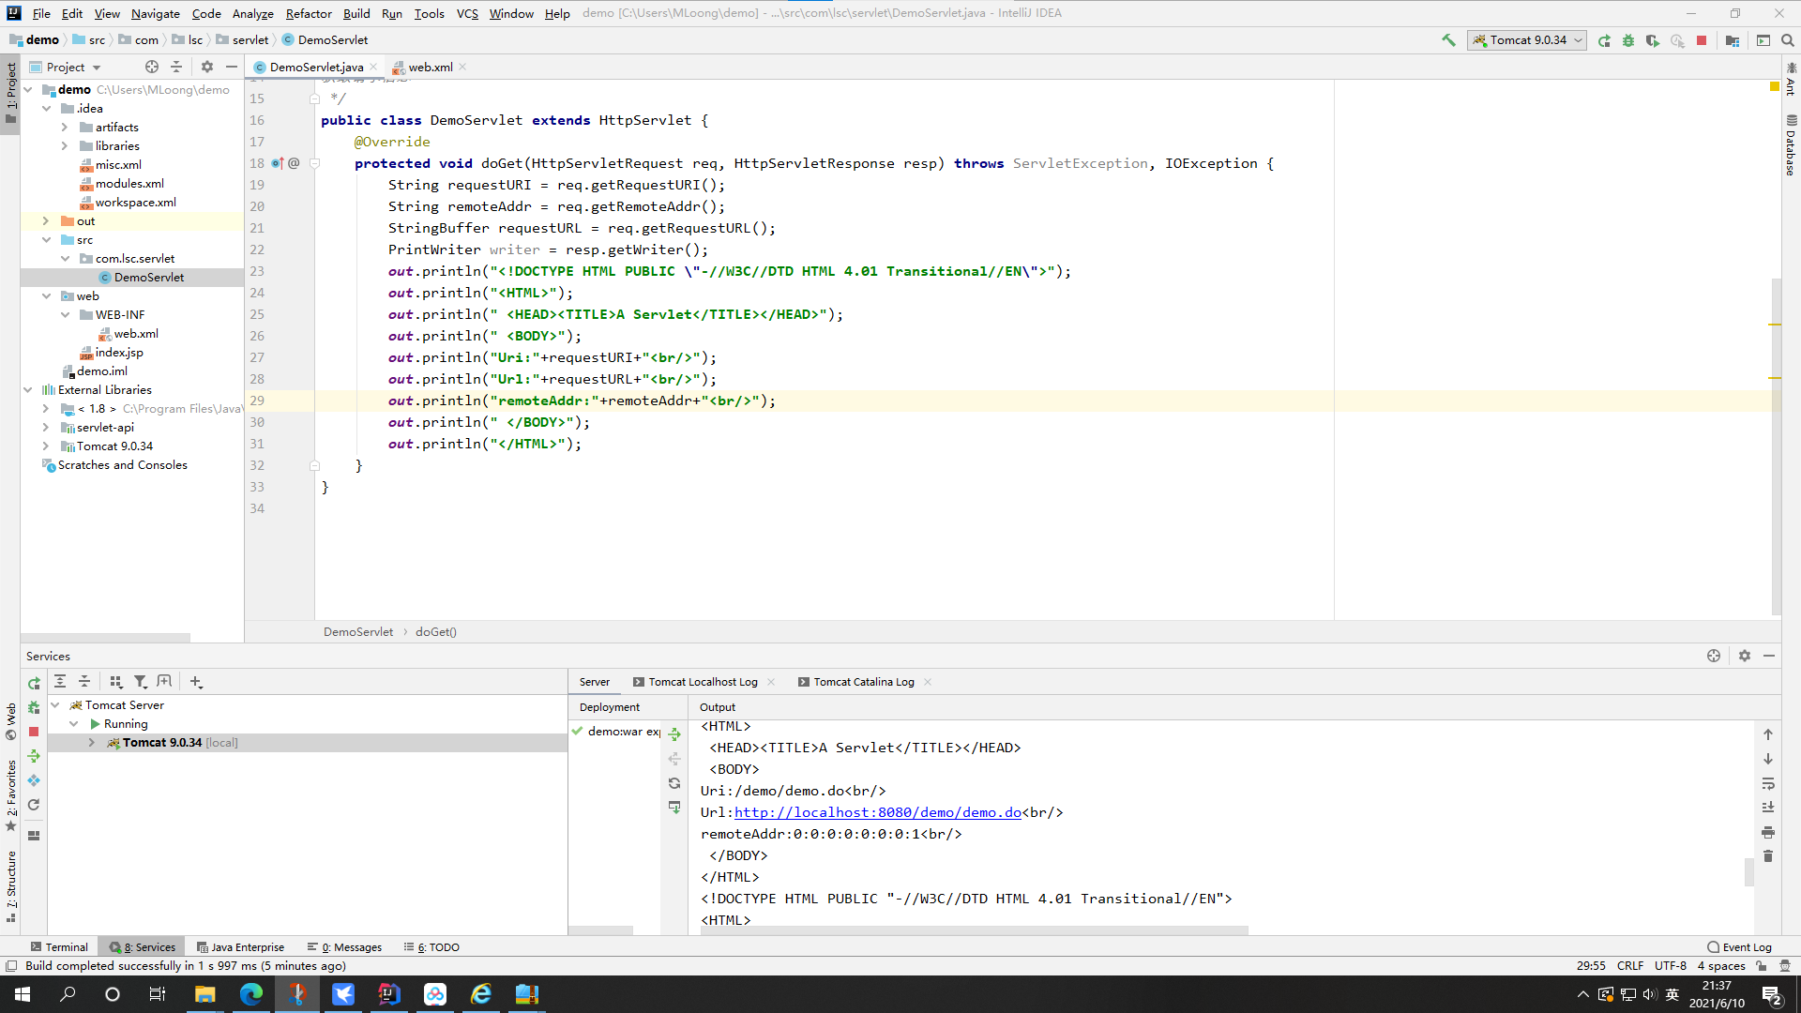
Task: Click the UTF-8 encoding in the status bar
Action: coord(1671,965)
